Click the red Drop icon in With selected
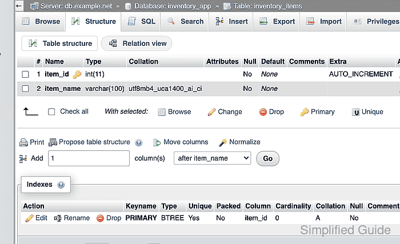400x244 pixels. tap(263, 112)
